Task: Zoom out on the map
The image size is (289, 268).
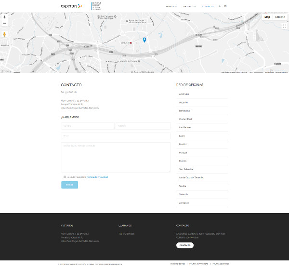Action: (x=5, y=23)
